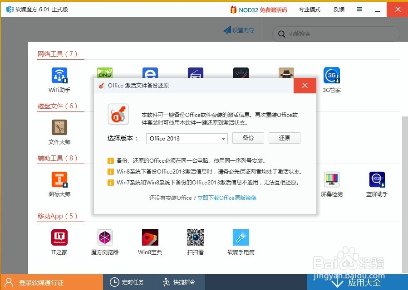Select the 辅助工具 (8) category heading
Image resolution: width=408 pixels, height=290 pixels.
58,158
